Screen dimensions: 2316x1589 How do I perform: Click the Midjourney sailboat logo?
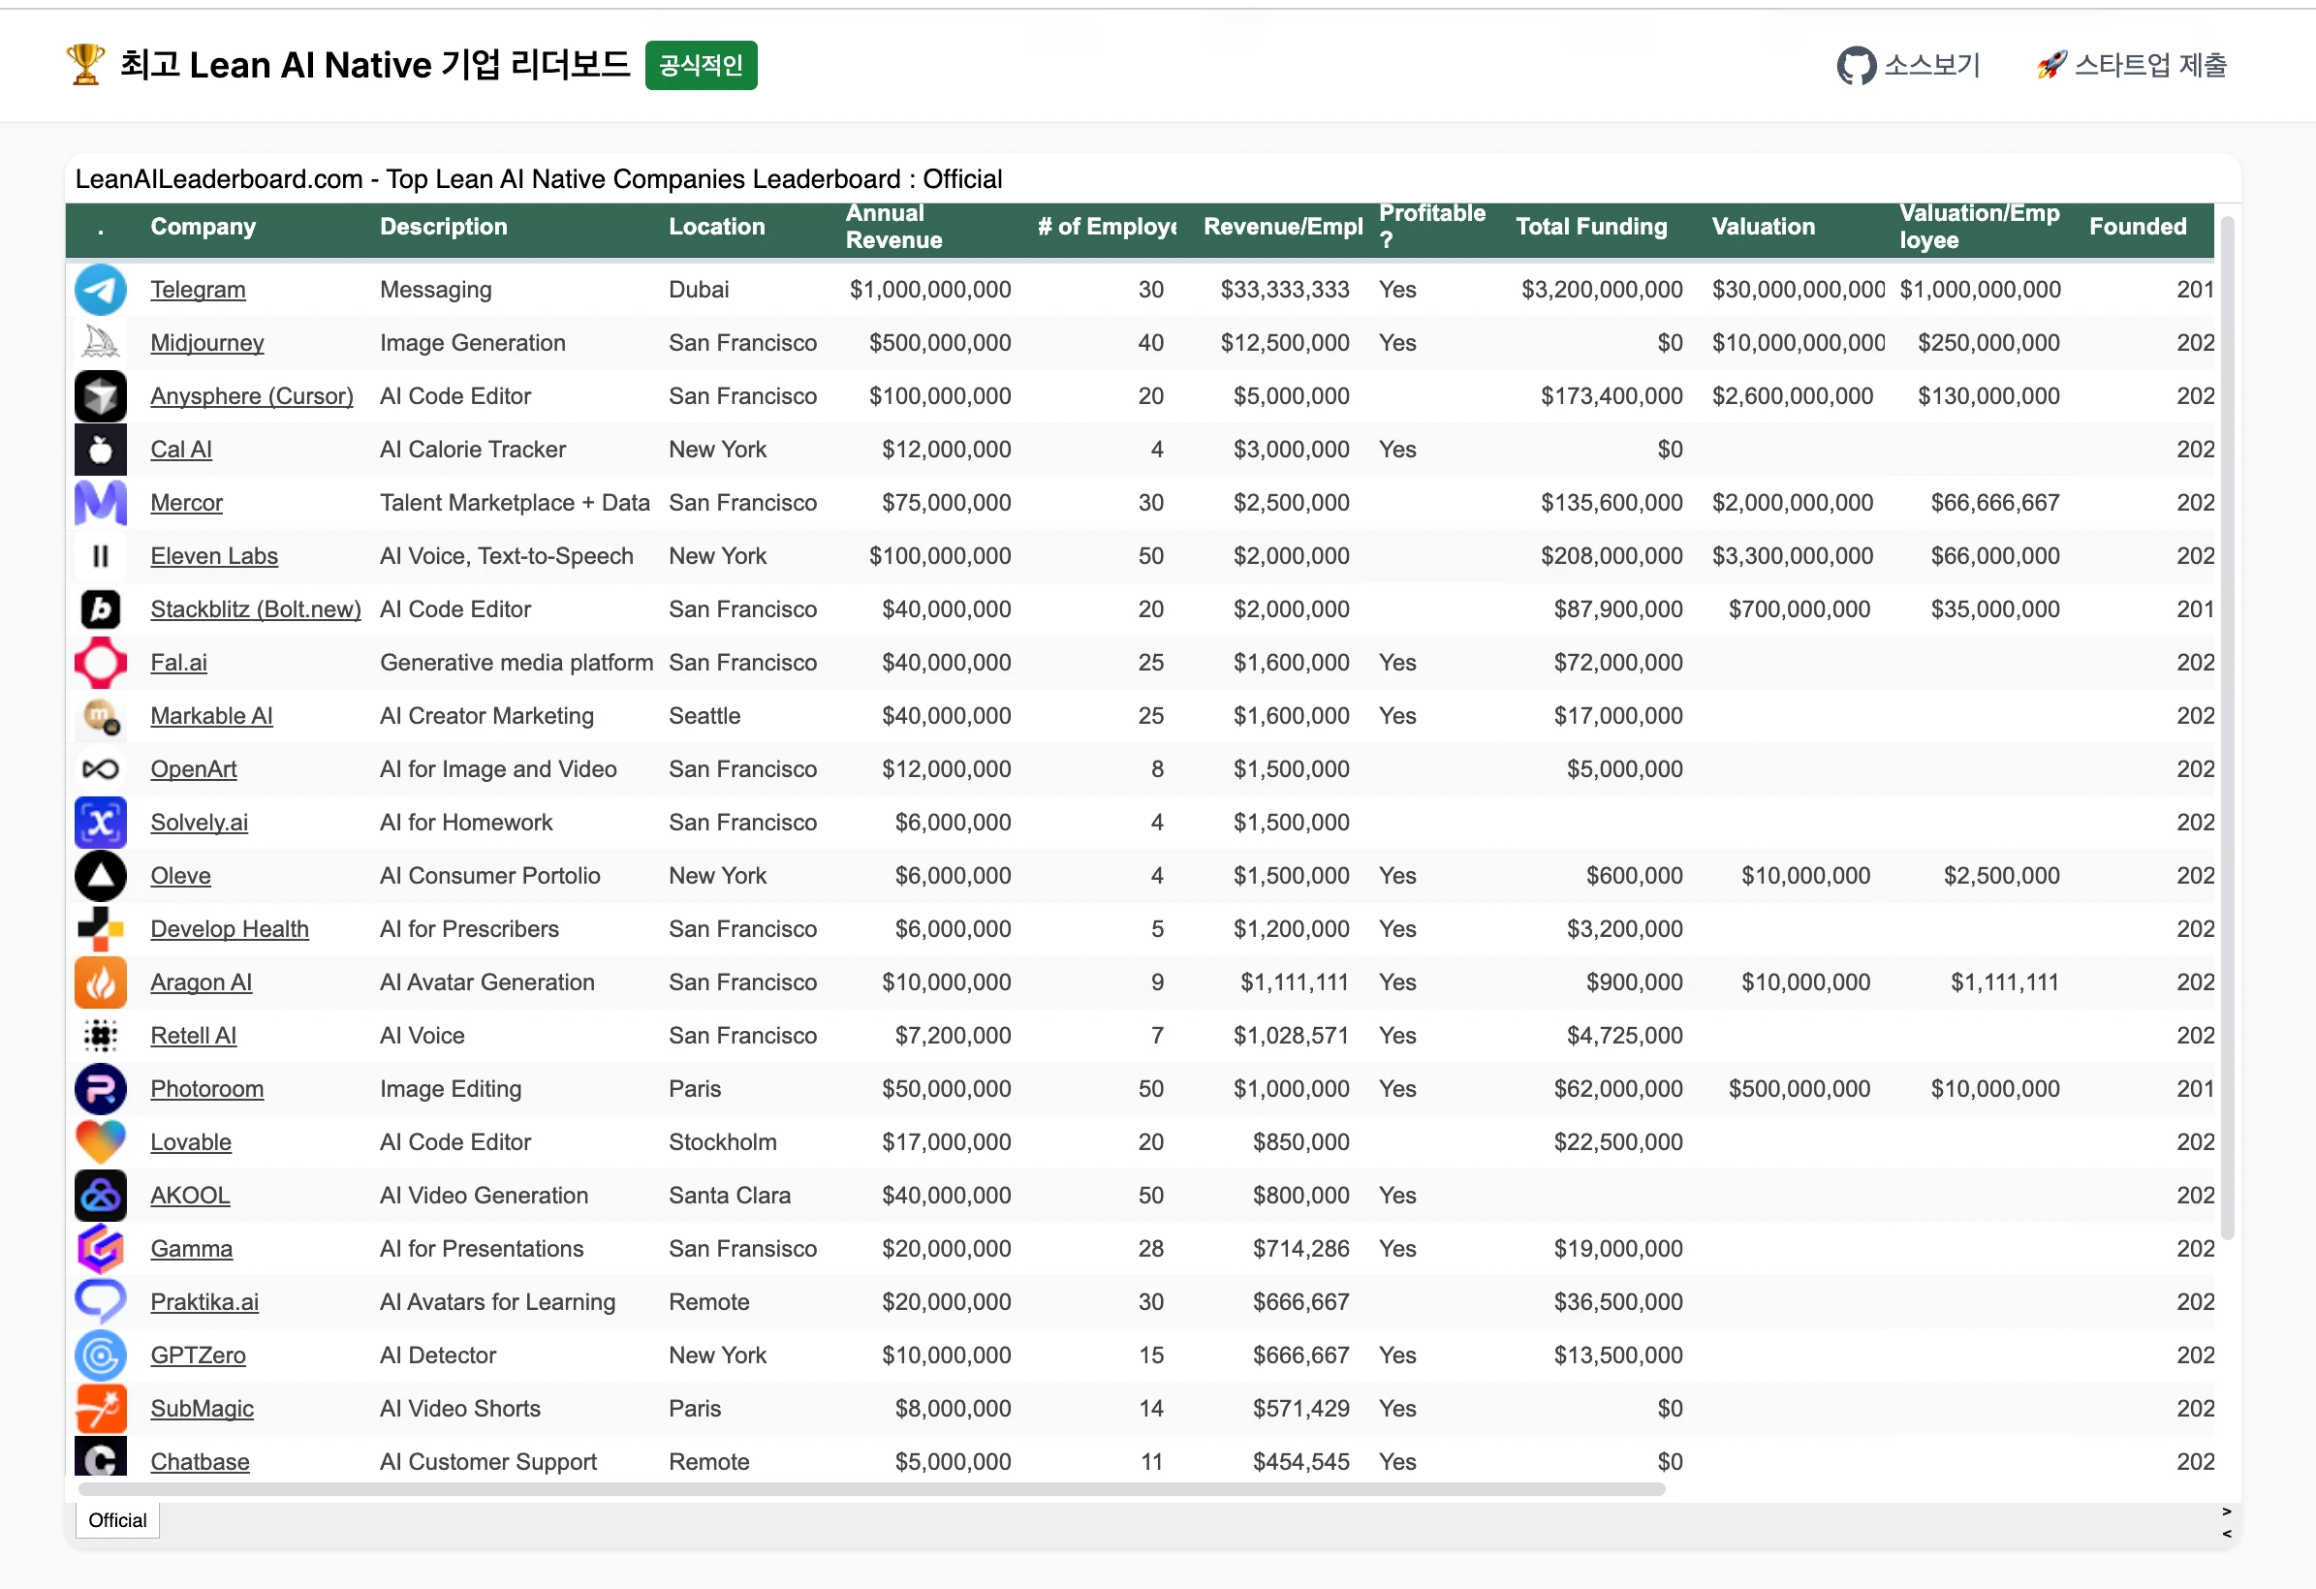click(x=101, y=343)
